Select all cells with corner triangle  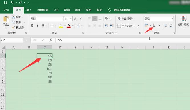pos(4,47)
